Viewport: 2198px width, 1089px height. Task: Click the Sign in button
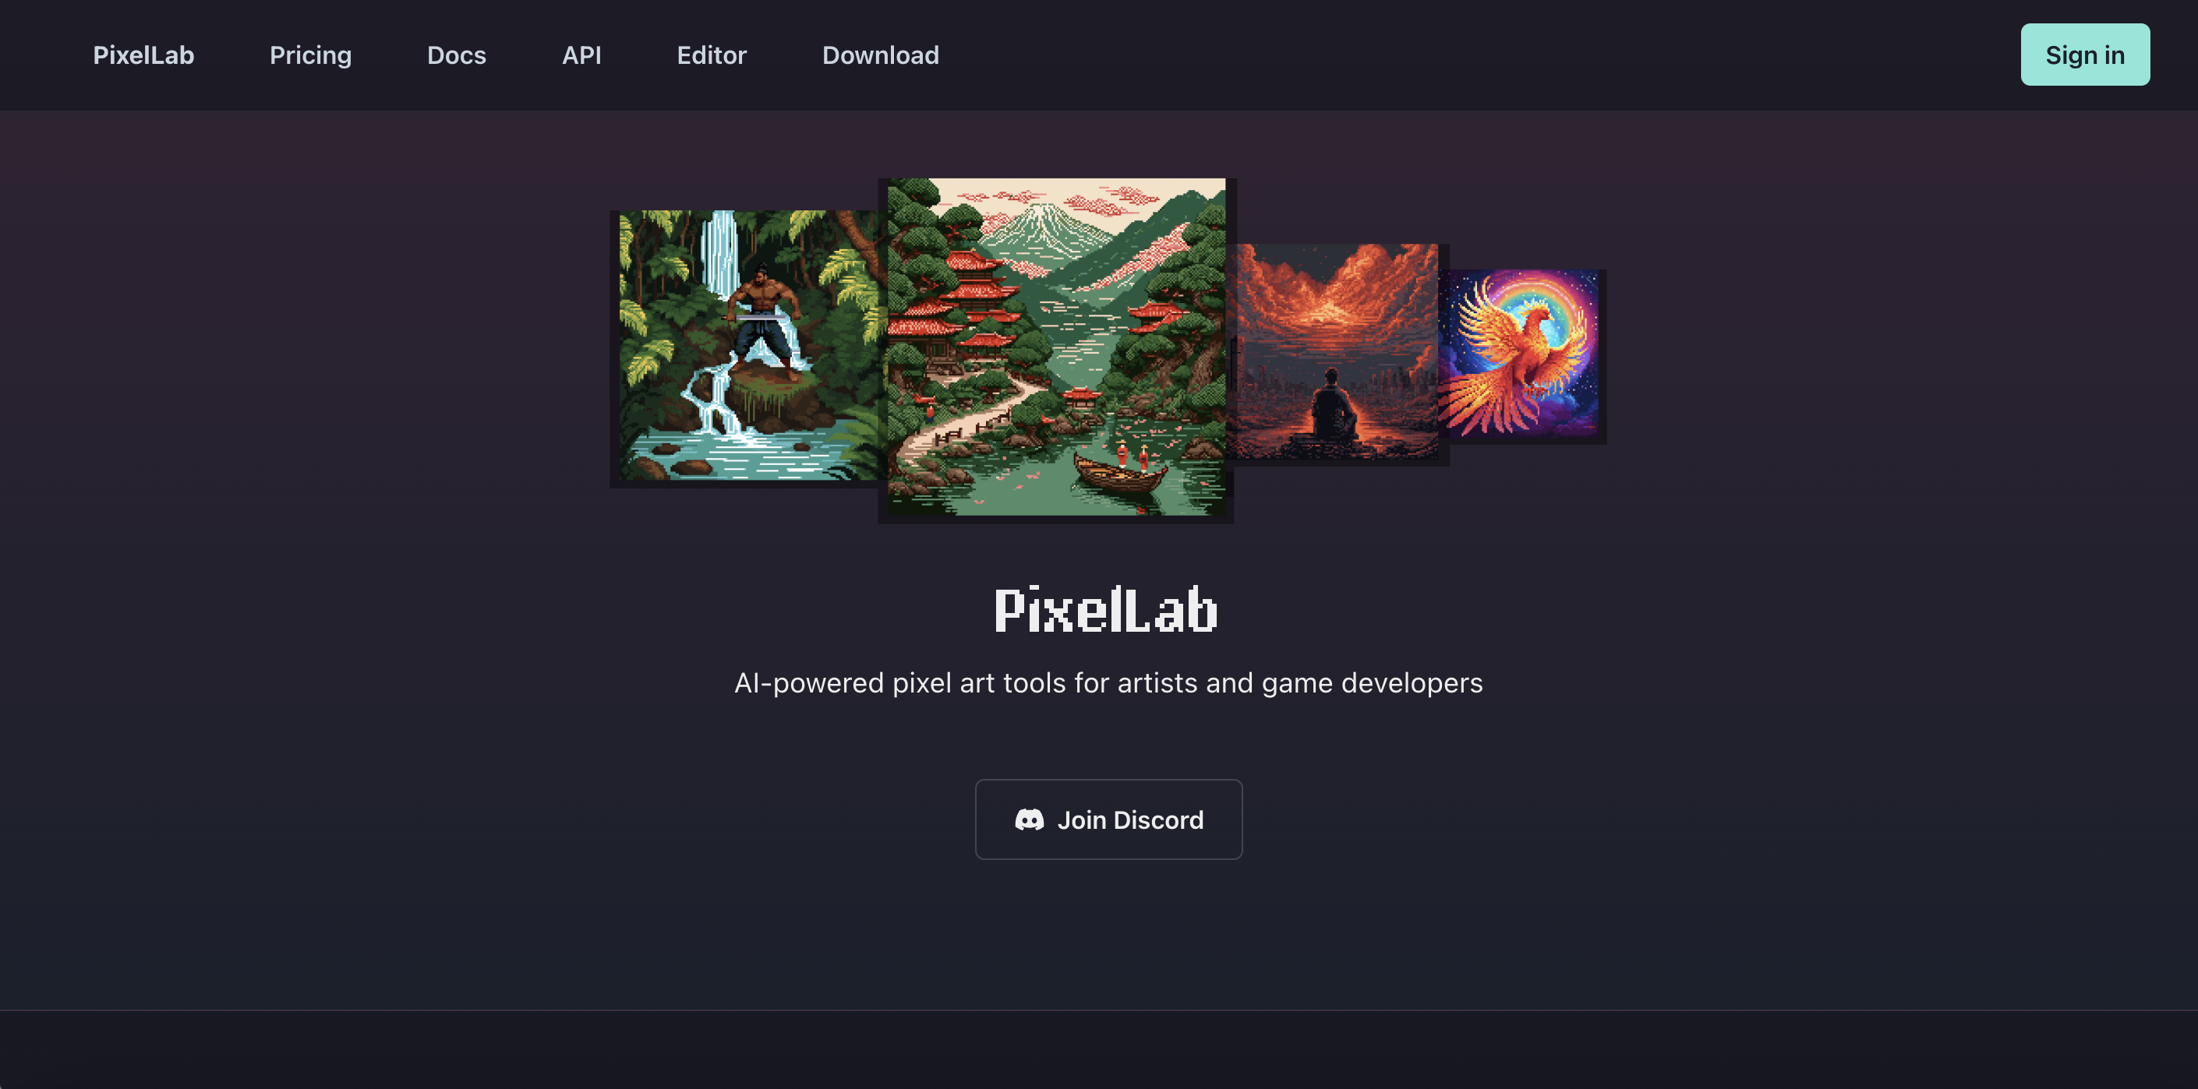click(x=2084, y=55)
